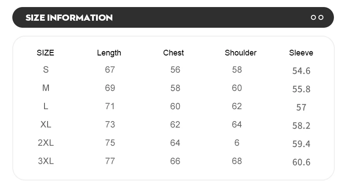Click the SIZE INFORMATION header title
Image resolution: width=348 pixels, height=188 pixels.
pyautogui.click(x=69, y=18)
